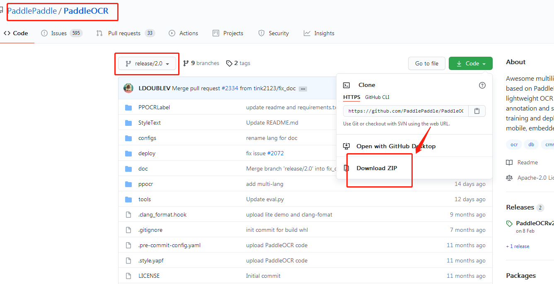The width and height of the screenshot is (554, 284).
Task: Open the doc folder
Action: (x=143, y=168)
